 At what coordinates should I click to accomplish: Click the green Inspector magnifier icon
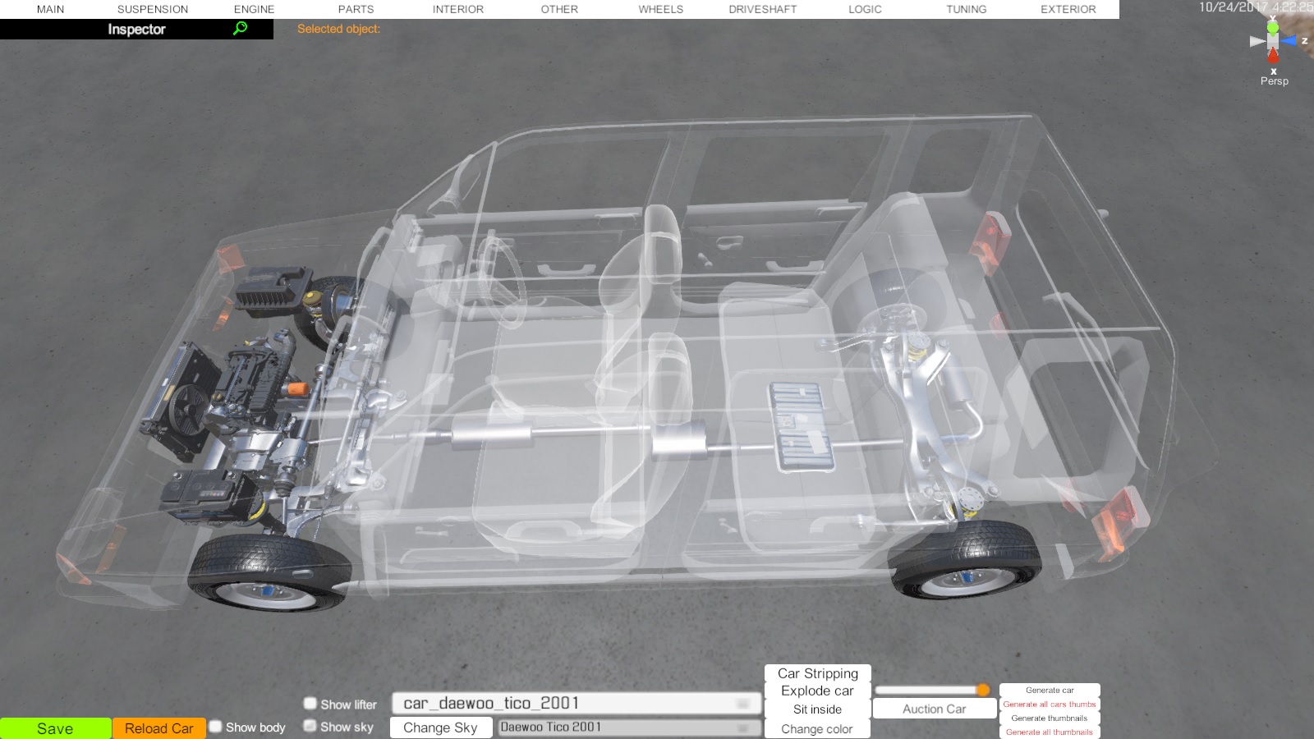click(240, 29)
